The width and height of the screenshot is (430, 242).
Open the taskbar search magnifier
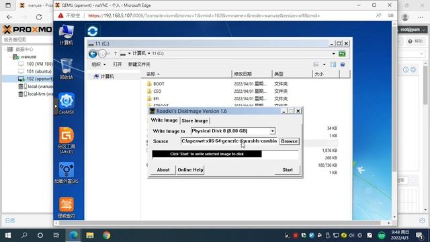[x=24, y=235]
